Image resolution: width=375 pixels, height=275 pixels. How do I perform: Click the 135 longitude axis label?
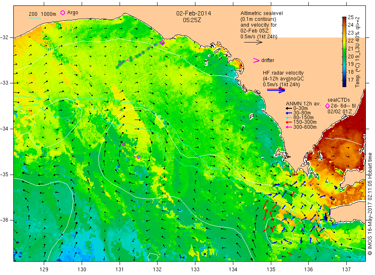(x=271, y=270)
